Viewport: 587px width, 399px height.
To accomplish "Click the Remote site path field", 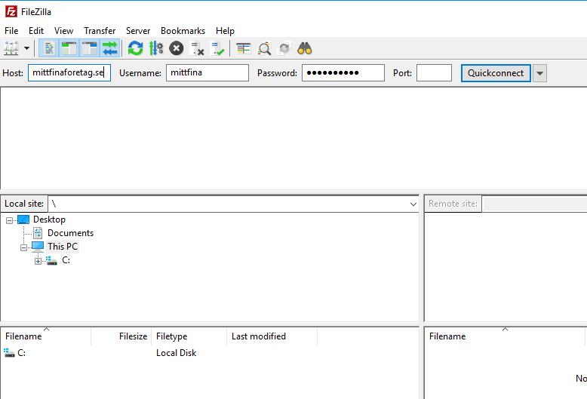I will 535,204.
